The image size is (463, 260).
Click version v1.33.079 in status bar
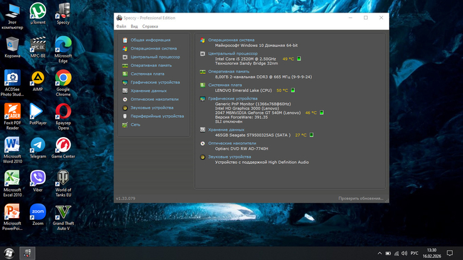pyautogui.click(x=125, y=199)
